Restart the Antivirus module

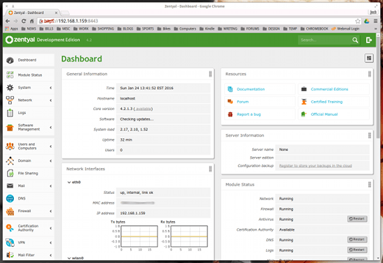(x=357, y=219)
